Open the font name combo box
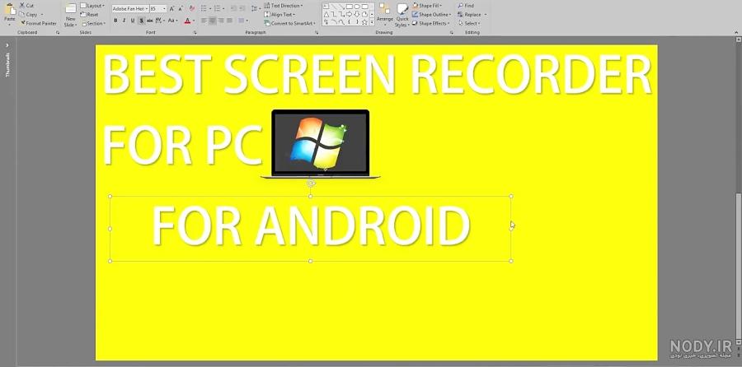Image resolution: width=742 pixels, height=367 pixels. (130, 8)
